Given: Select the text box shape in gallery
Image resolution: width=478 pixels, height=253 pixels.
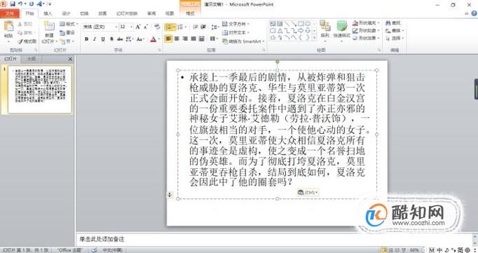Looking at the screenshot, I should tap(273, 24).
